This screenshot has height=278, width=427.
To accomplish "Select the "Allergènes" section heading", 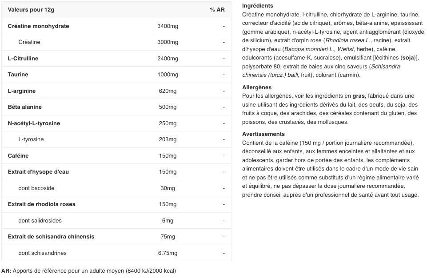I will coord(257,87).
